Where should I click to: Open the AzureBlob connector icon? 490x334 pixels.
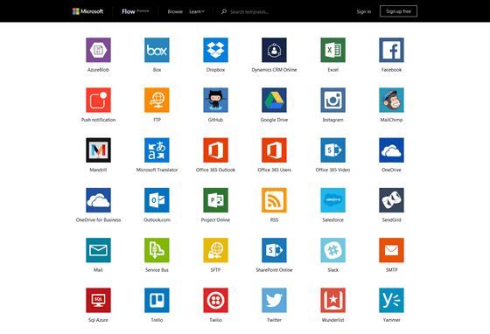coord(98,50)
